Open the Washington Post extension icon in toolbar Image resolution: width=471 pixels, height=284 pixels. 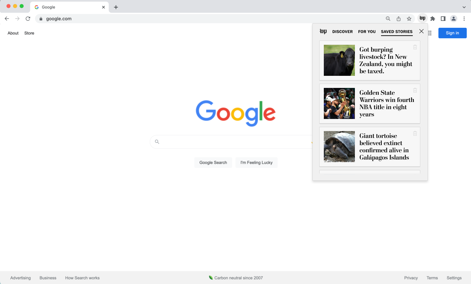pyautogui.click(x=423, y=19)
